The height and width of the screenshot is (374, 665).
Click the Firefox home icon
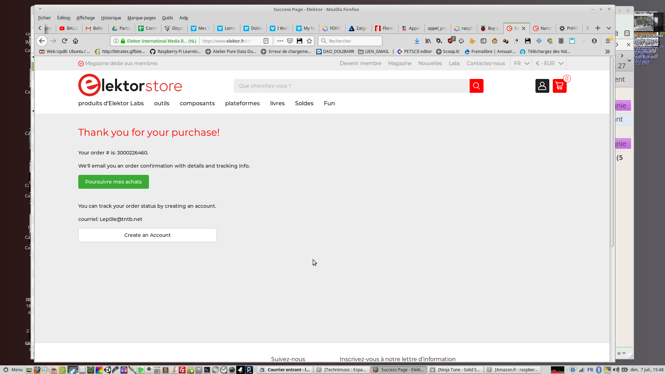tap(76, 41)
